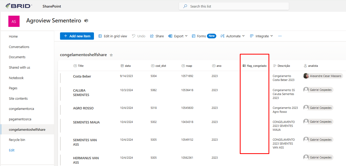
Task: Open the HERMANUS VAN ASS item
Action: pyautogui.click(x=86, y=160)
